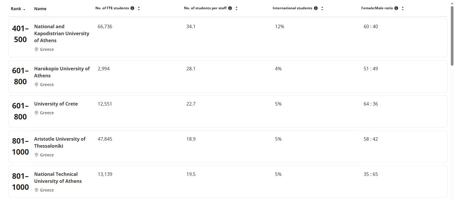
Task: Open National and Kapodistrian University of Athens
Action: tap(62, 33)
